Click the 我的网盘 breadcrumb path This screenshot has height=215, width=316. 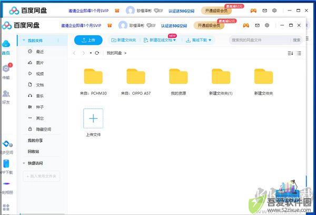tap(114, 53)
